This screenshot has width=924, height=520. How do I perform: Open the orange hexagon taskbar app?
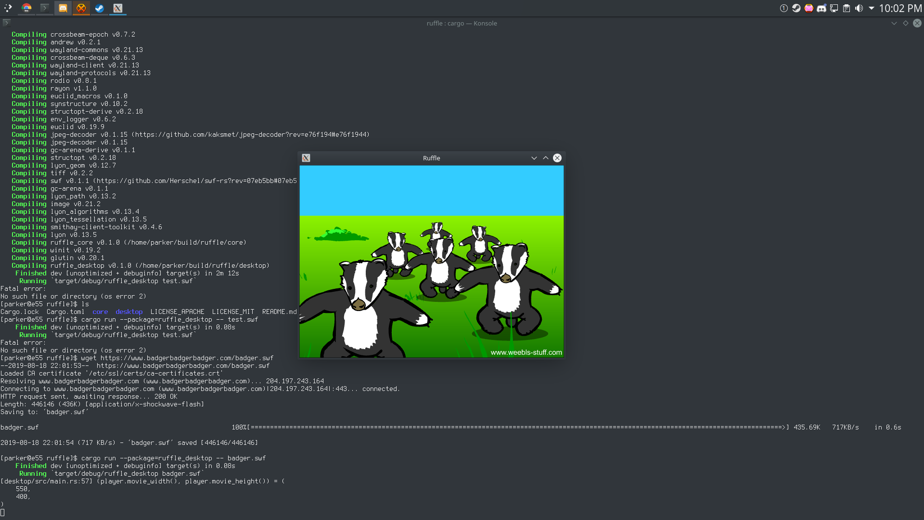81,8
